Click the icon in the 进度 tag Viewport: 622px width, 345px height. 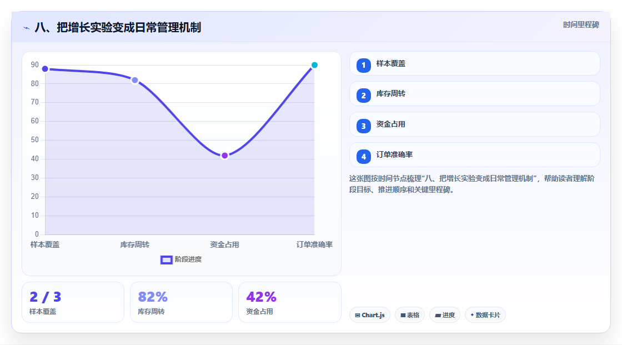point(438,315)
